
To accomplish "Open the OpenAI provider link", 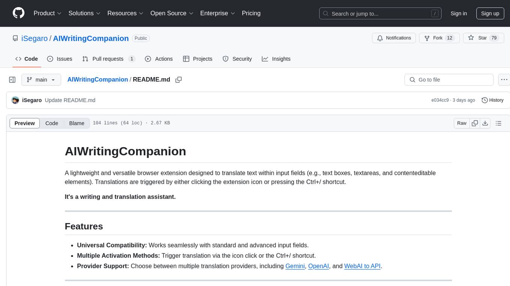I will pyautogui.click(x=318, y=266).
